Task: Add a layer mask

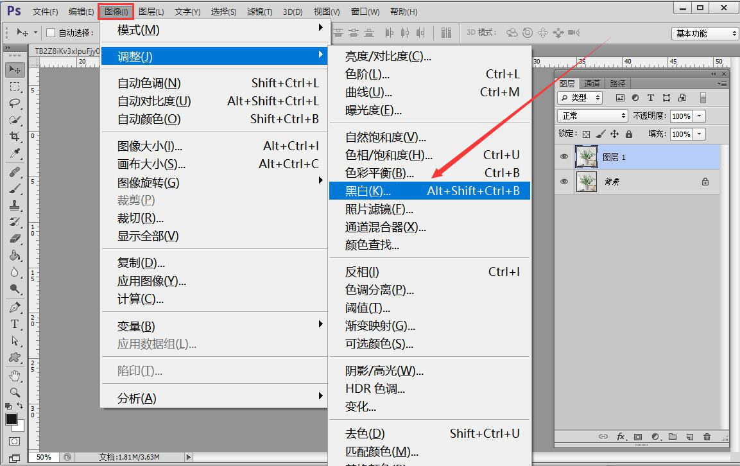Action: pos(638,436)
